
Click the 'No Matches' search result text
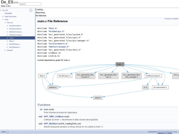click(x=41, y=16)
